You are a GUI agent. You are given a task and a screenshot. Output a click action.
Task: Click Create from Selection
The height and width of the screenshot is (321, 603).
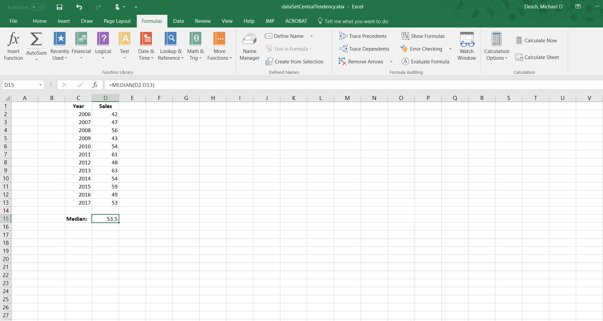click(294, 62)
